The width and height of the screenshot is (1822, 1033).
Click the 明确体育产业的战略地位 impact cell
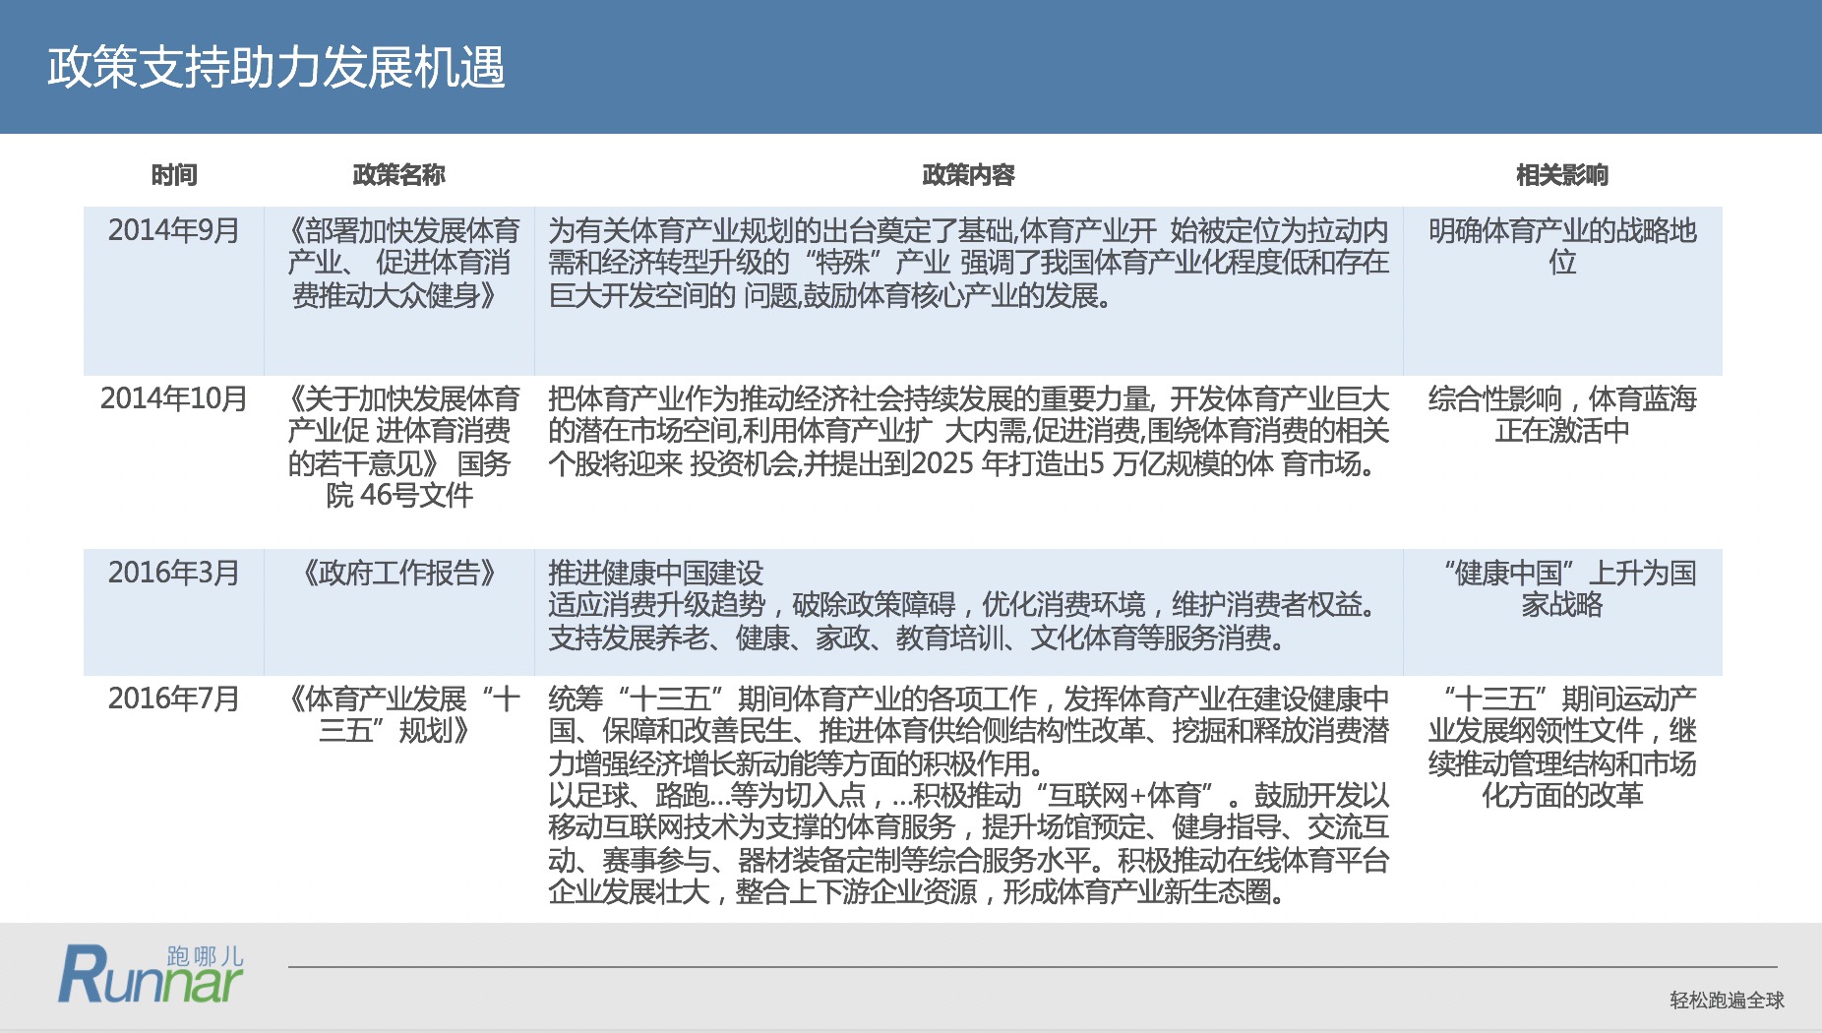[x=1564, y=246]
